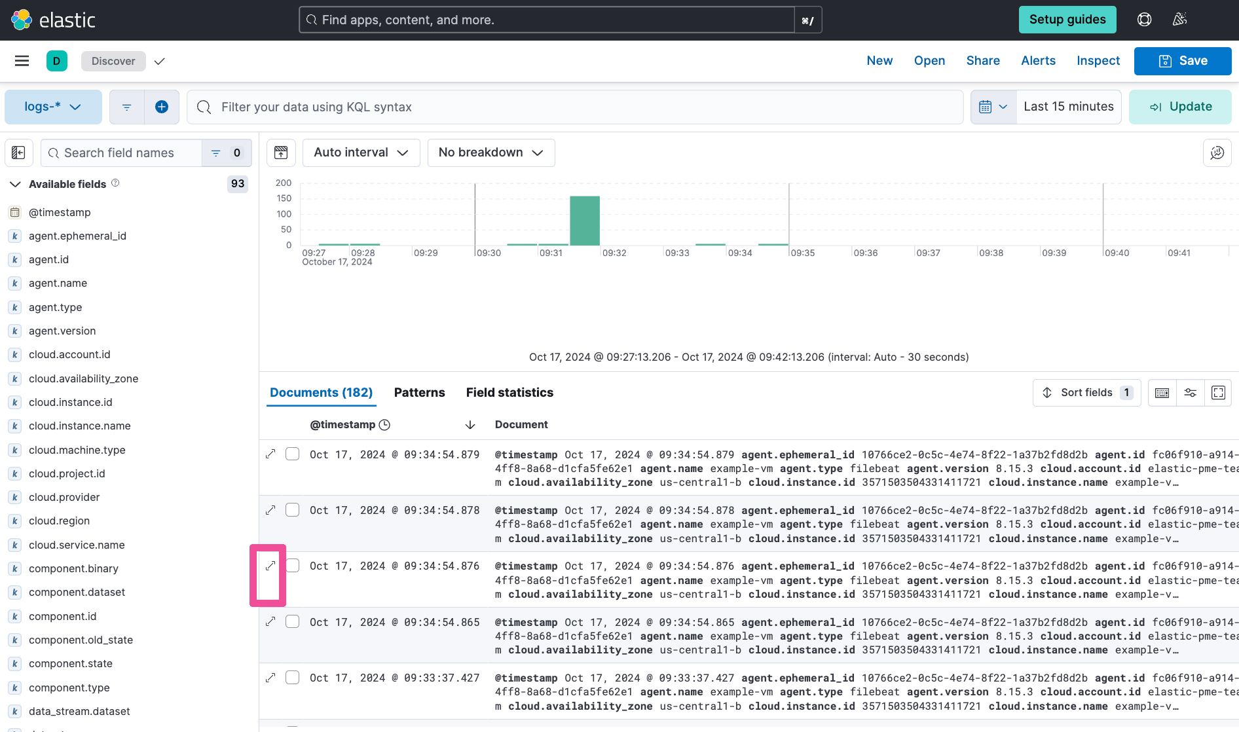
Task: Enter fullscreen mode for the document grid
Action: coord(1218,393)
